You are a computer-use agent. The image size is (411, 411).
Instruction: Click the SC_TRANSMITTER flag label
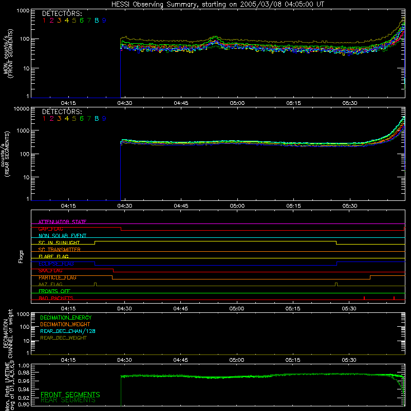click(60, 250)
